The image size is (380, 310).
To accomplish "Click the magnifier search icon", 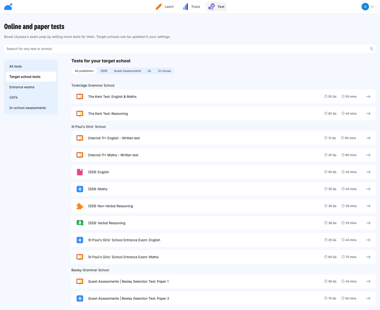I will tap(371, 49).
